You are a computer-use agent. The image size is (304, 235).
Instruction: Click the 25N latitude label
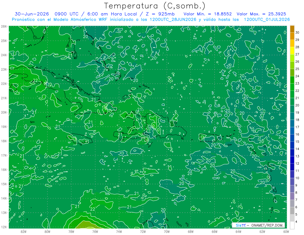(4, 41)
